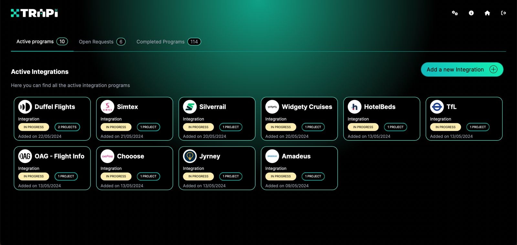The image size is (517, 245).
Task: Click the XTRAPI logo
Action: 34,13
